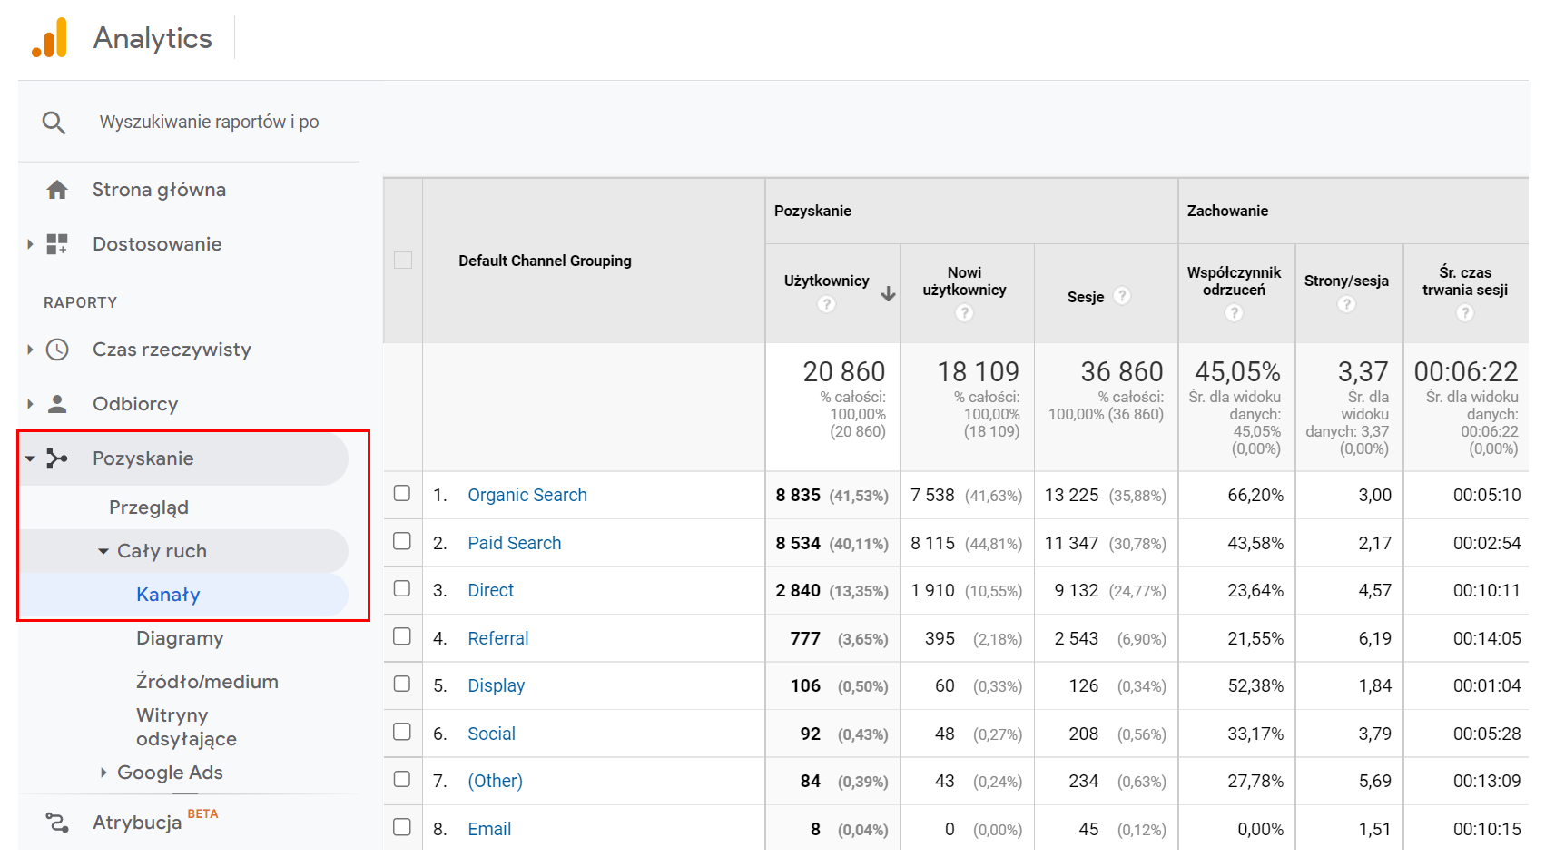Image resolution: width=1555 pixels, height=867 pixels.
Task: Click the Odbiorcy person icon
Action: click(x=57, y=404)
